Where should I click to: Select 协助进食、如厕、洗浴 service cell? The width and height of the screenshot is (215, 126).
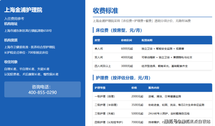[176, 105]
